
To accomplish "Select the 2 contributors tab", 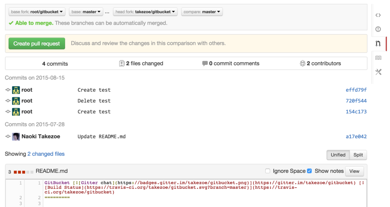I will click(x=320, y=63).
